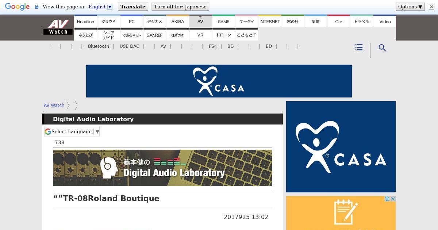438x230 pixels.
Task: Open the PC tab
Action: [x=131, y=21]
